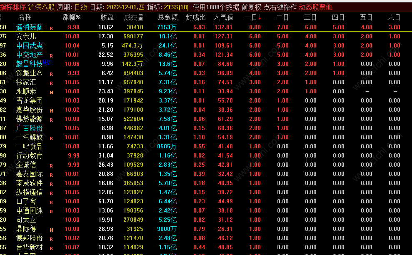Click the 名称 column header
Screen dimensions: 412x255
[25, 17]
